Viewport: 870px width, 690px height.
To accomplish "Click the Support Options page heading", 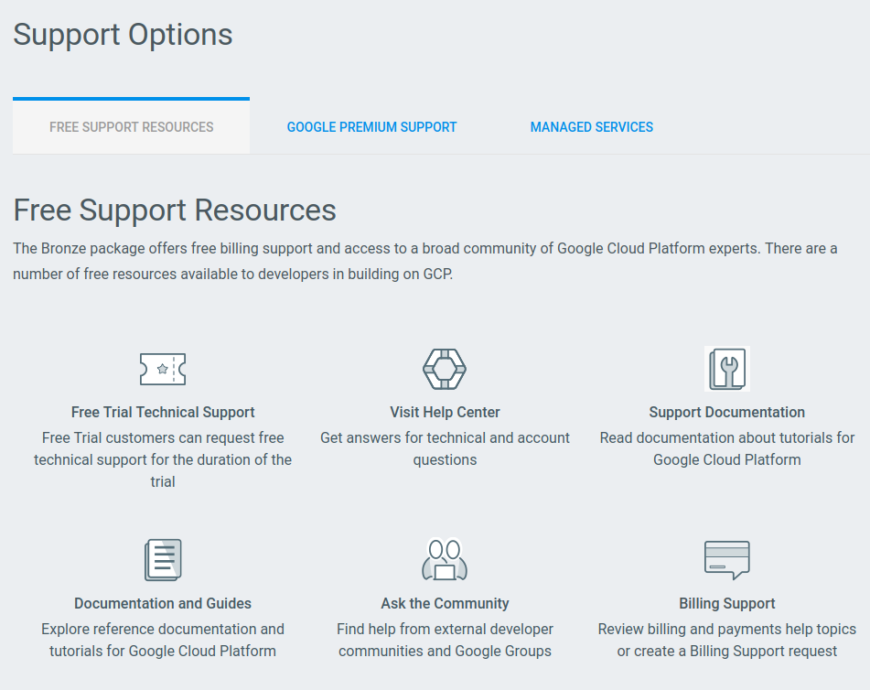I will (x=123, y=35).
